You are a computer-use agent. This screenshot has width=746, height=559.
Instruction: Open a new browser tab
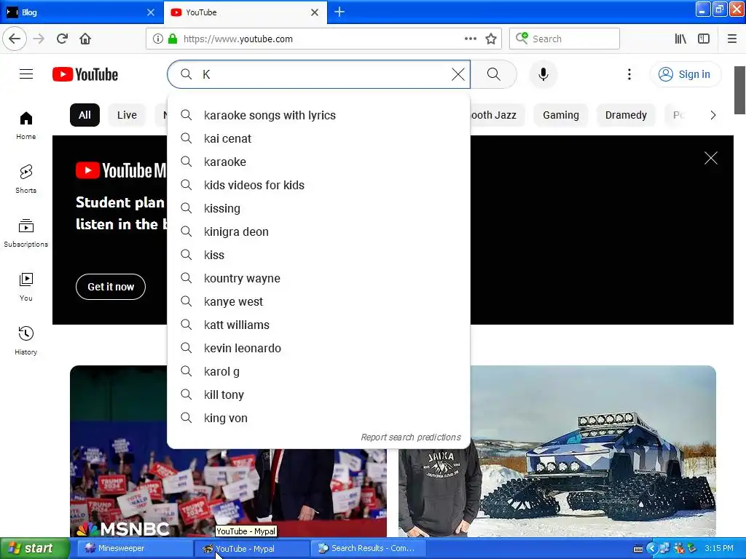click(x=339, y=12)
